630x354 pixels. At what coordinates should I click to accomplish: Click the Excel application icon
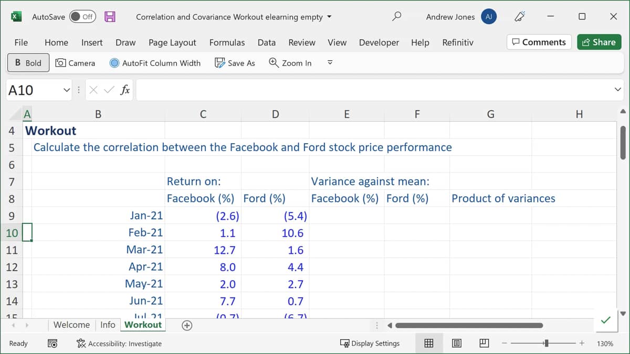point(16,17)
